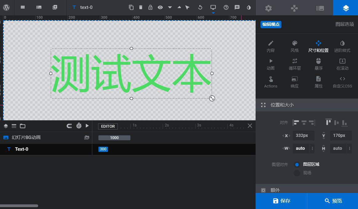
Task: Click the width field showing auto
Action: 301,148
